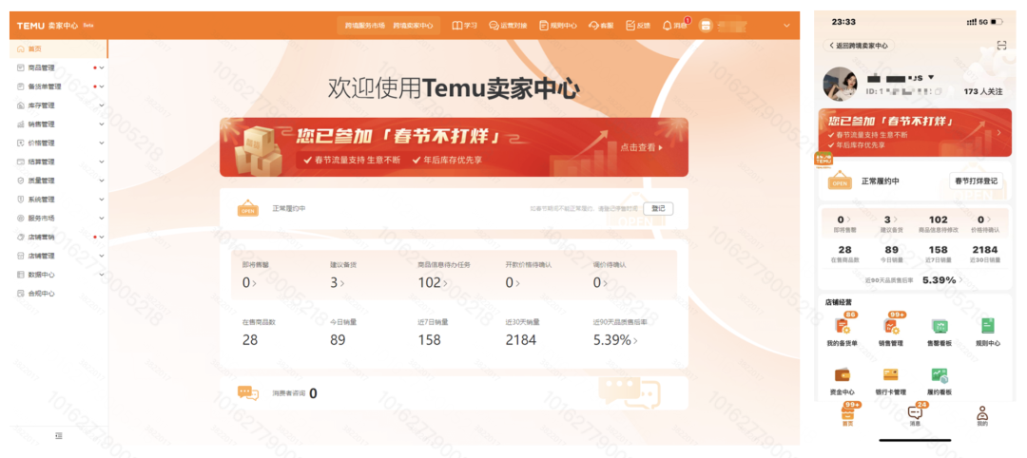Image resolution: width=1027 pixels, height=458 pixels.
Task: Click the 库存管理 warehouse icon
Action: tap(21, 105)
